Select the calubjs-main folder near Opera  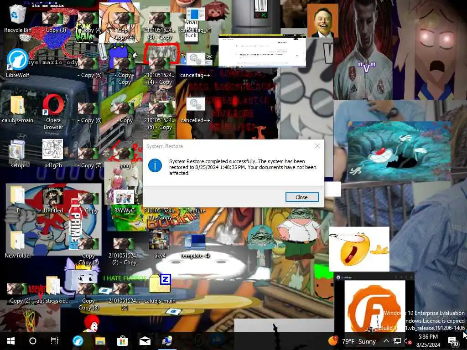click(x=18, y=109)
